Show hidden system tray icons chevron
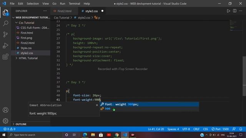 tap(206, 135)
